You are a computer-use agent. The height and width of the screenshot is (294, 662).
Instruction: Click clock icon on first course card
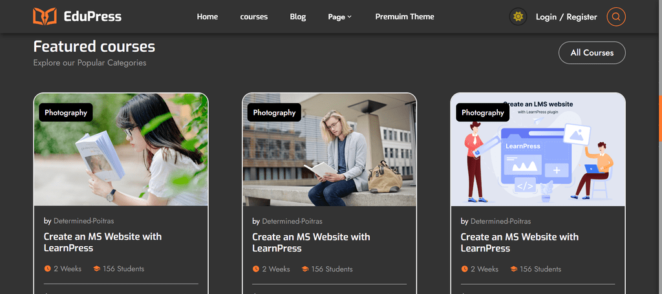[x=47, y=269]
